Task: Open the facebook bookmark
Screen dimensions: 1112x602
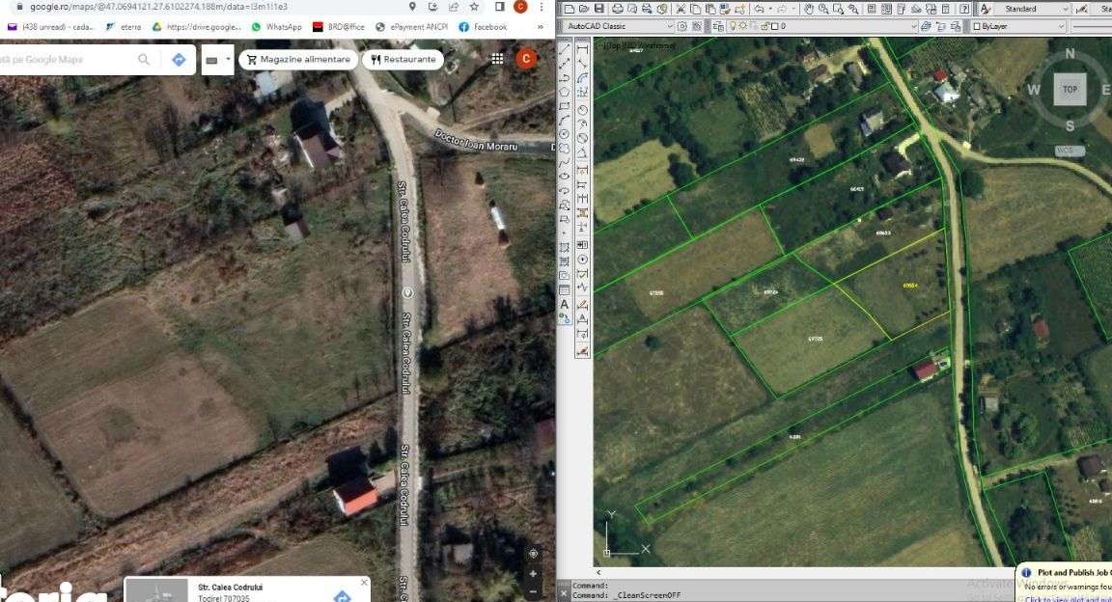Action: click(483, 27)
